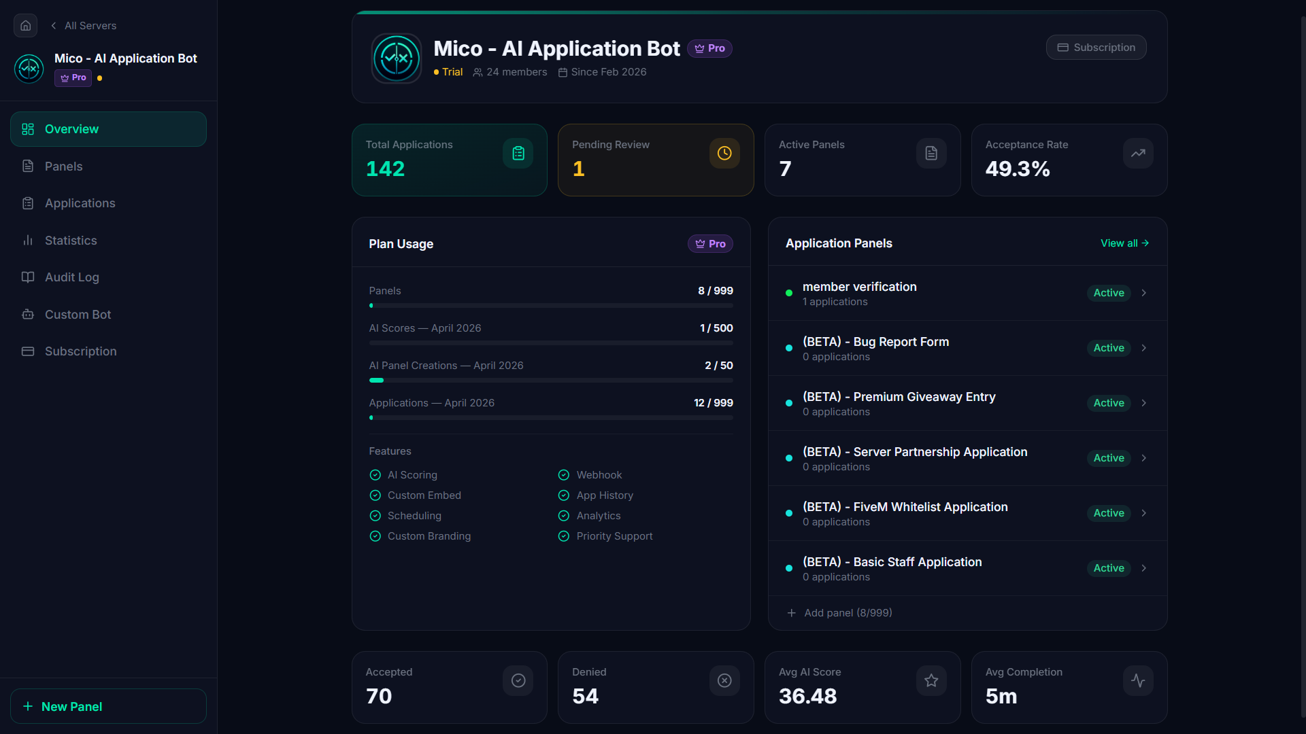The width and height of the screenshot is (1306, 734).
Task: Click the Custom Branding feature checkmark
Action: [375, 536]
